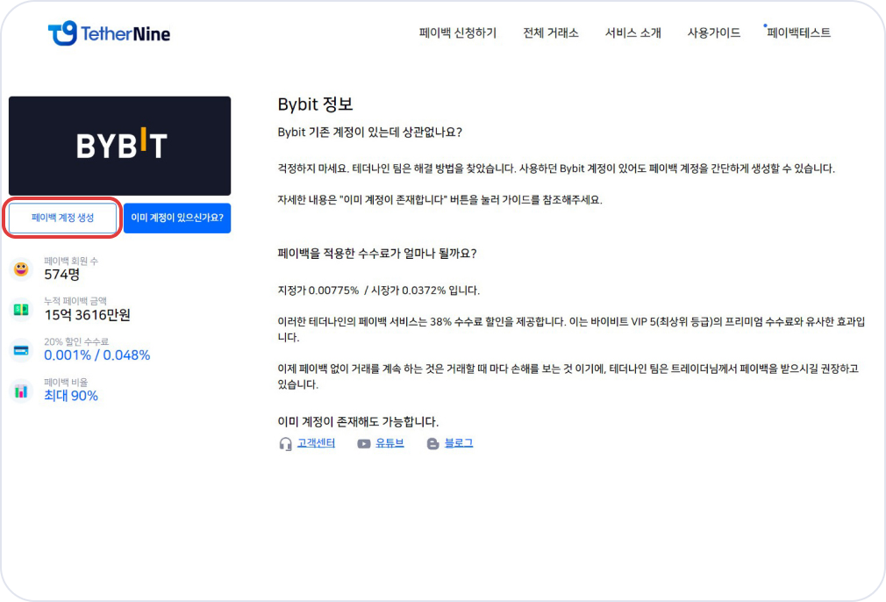Click the smiley icon beside 페이백 회원 수
This screenshot has width=886, height=602.
pos(21,269)
